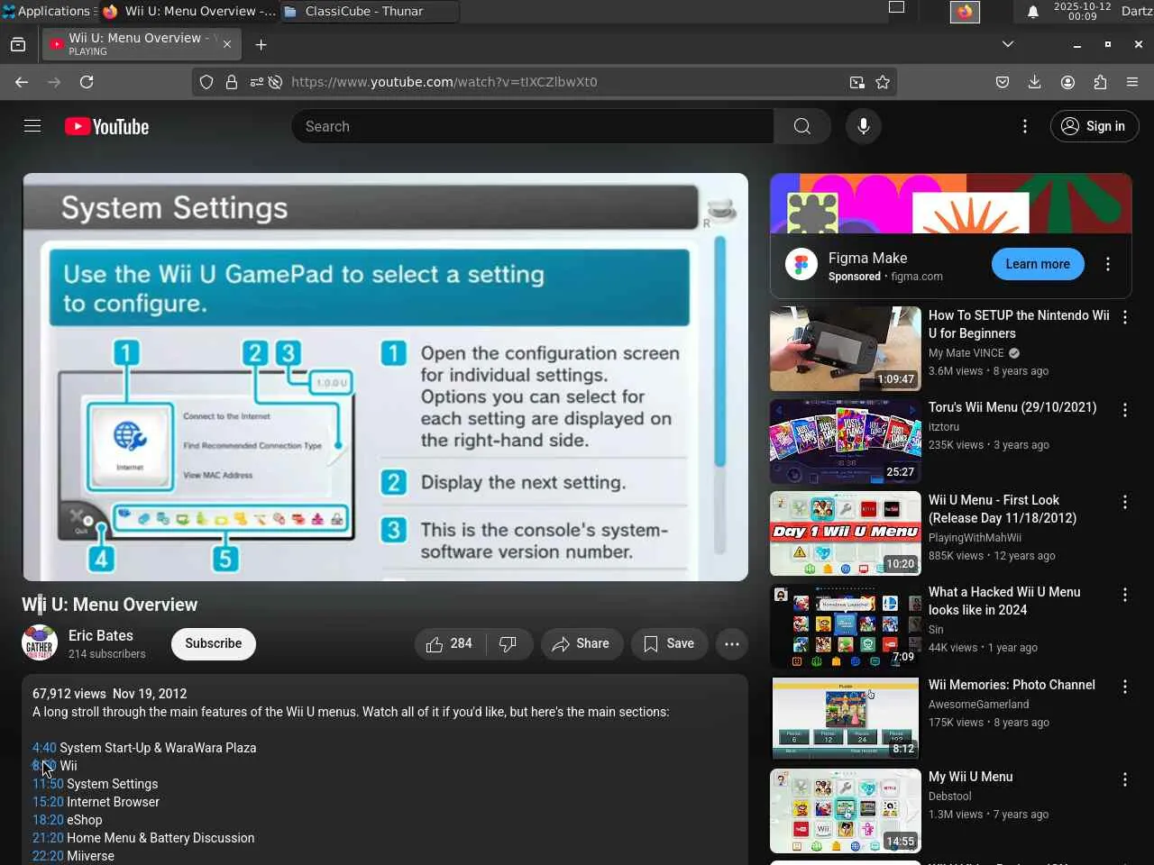
Task: Click the Share button
Action: click(582, 643)
